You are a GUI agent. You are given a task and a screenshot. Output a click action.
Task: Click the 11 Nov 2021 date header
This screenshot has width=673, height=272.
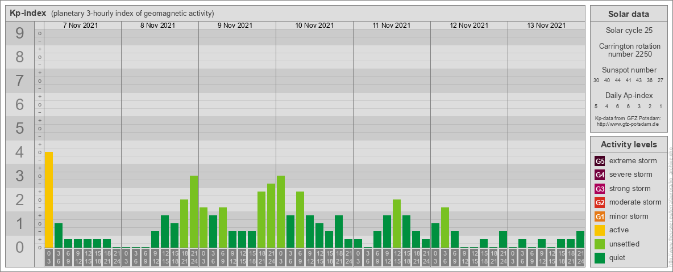pyautogui.click(x=392, y=25)
